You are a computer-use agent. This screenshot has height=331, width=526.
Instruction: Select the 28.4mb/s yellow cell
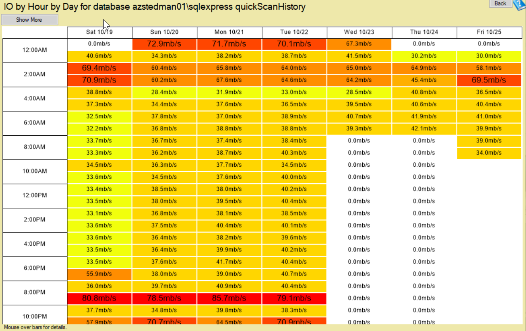[164, 92]
